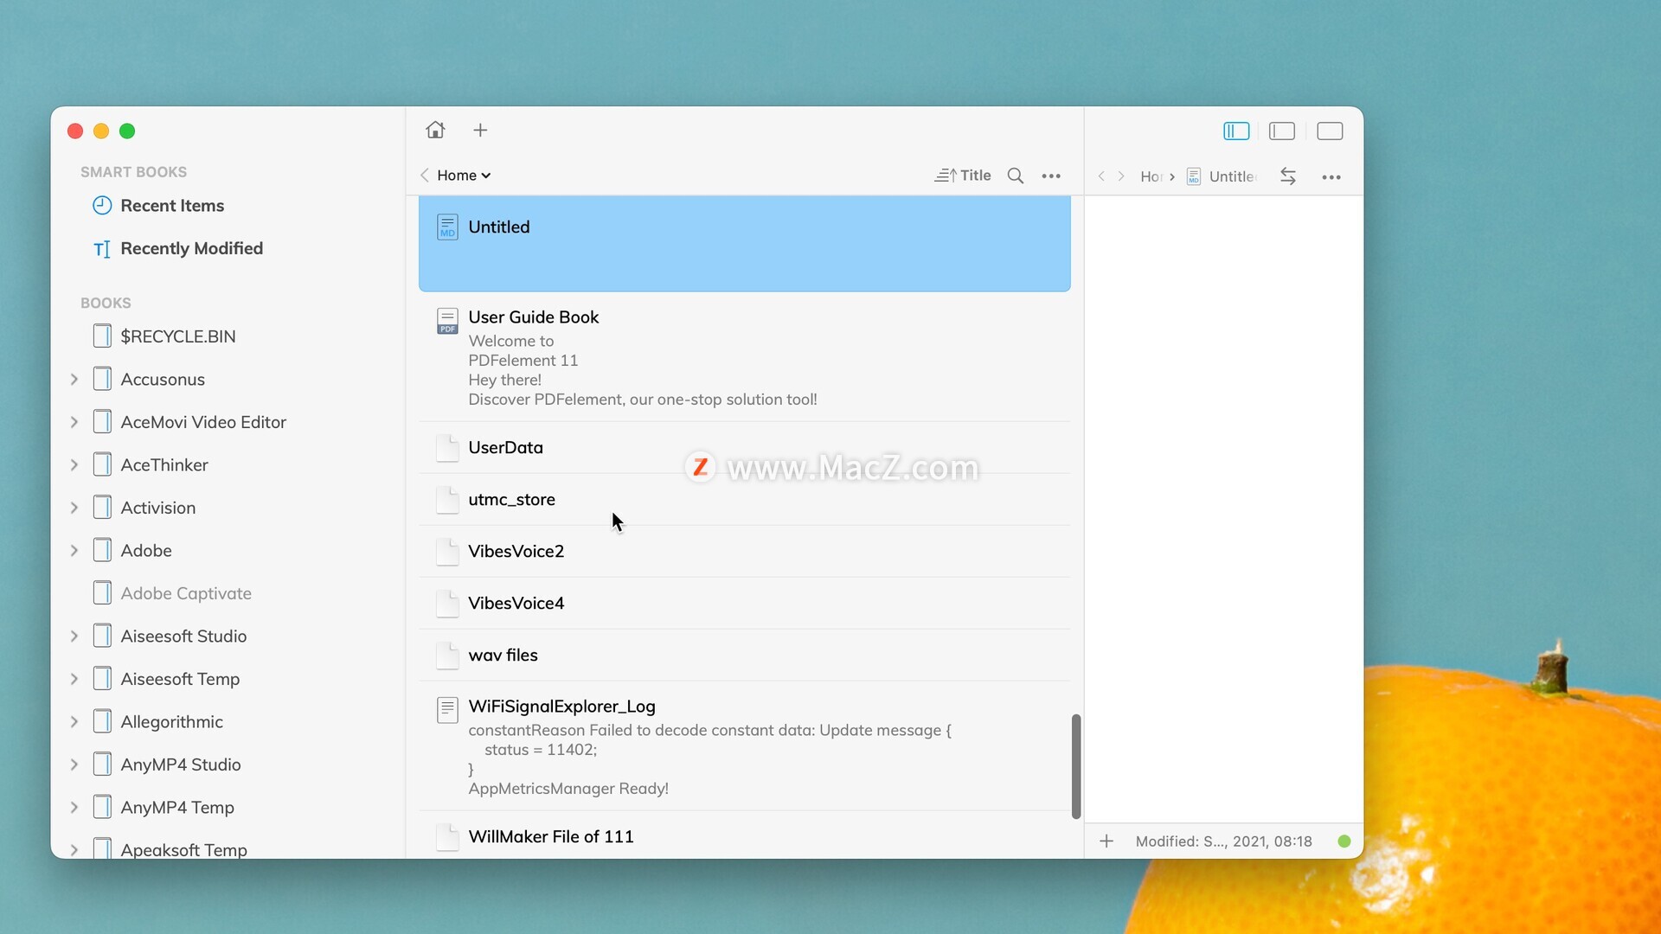
Task: Select AnyMP4 Temp book name
Action: [177, 808]
